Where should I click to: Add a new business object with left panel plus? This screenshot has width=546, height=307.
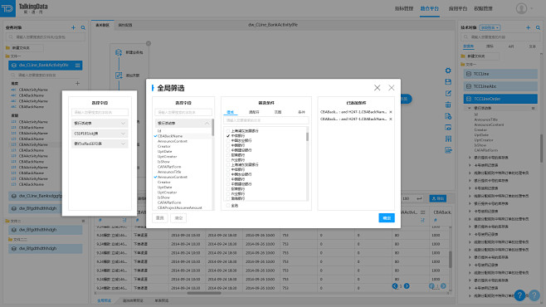74,27
